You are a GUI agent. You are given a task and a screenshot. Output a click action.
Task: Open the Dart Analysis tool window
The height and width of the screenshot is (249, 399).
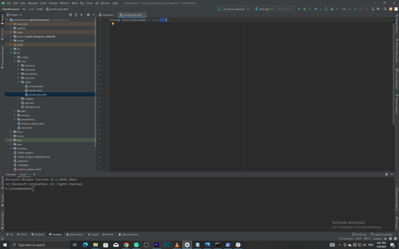[75, 234]
